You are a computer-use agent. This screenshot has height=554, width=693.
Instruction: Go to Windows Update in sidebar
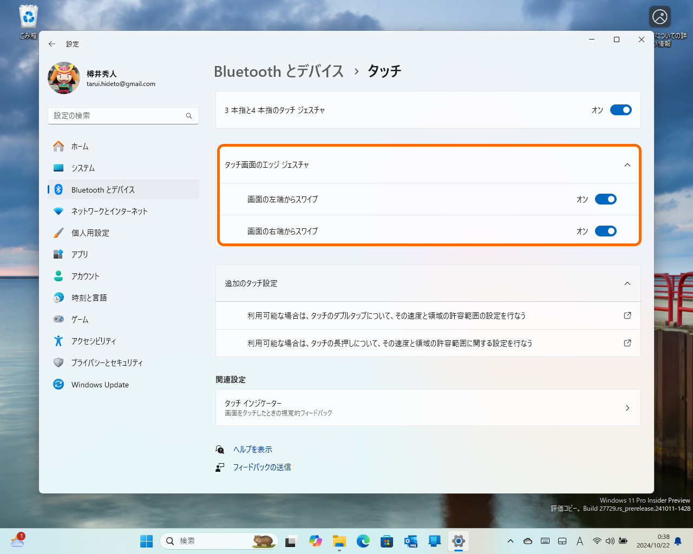pos(100,385)
